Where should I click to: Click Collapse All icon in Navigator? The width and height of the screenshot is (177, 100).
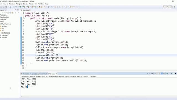(x=10, y=13)
